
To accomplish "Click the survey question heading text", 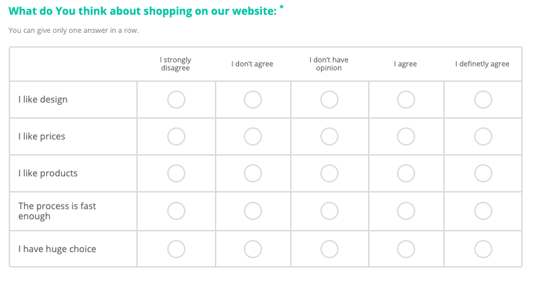I will click(142, 11).
